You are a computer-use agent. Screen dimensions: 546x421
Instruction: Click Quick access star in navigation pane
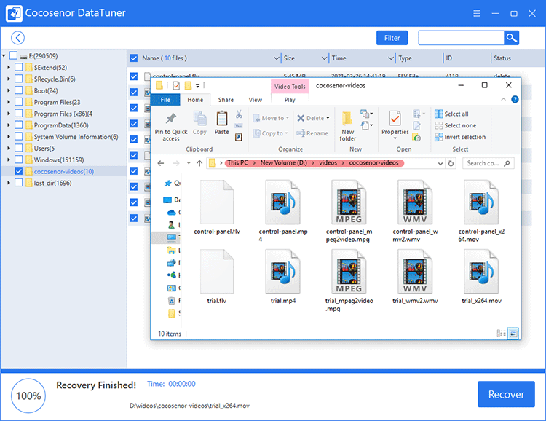pos(168,183)
